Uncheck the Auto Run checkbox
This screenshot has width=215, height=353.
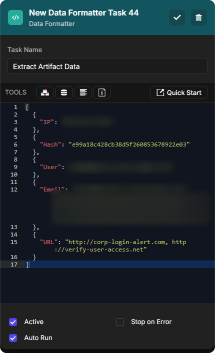(13, 338)
